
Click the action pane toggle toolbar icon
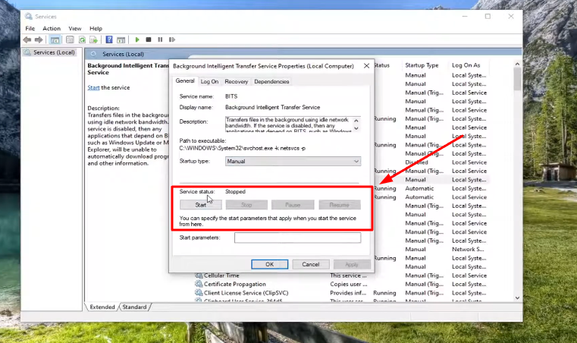[121, 39]
